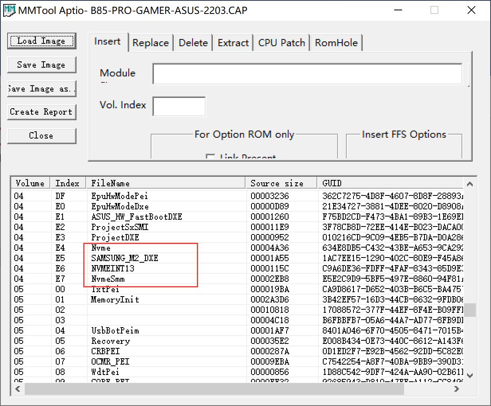Select the SAMSUNG_M2_DXE module row
491x406 pixels.
tap(125, 258)
